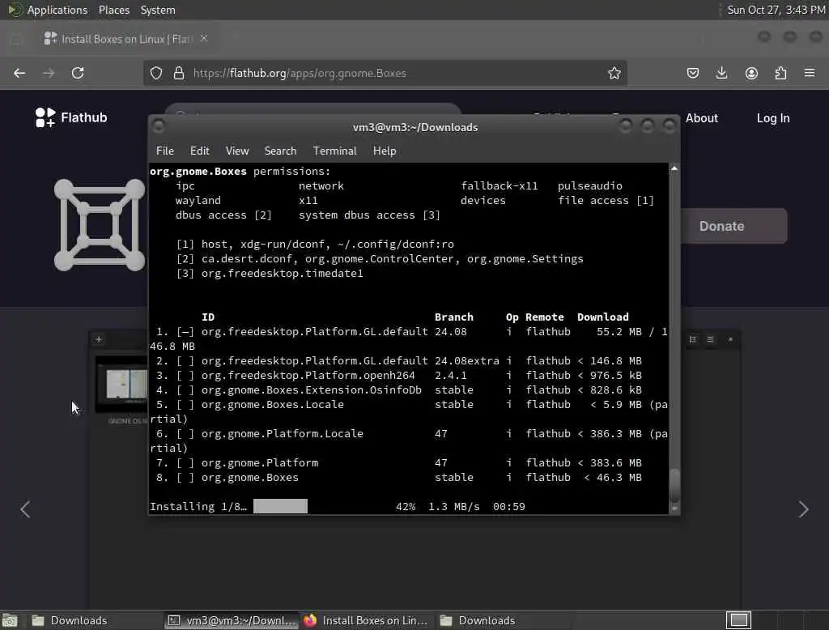Viewport: 829px width, 630px height.
Task: Open the Pocket save icon
Action: 693,73
